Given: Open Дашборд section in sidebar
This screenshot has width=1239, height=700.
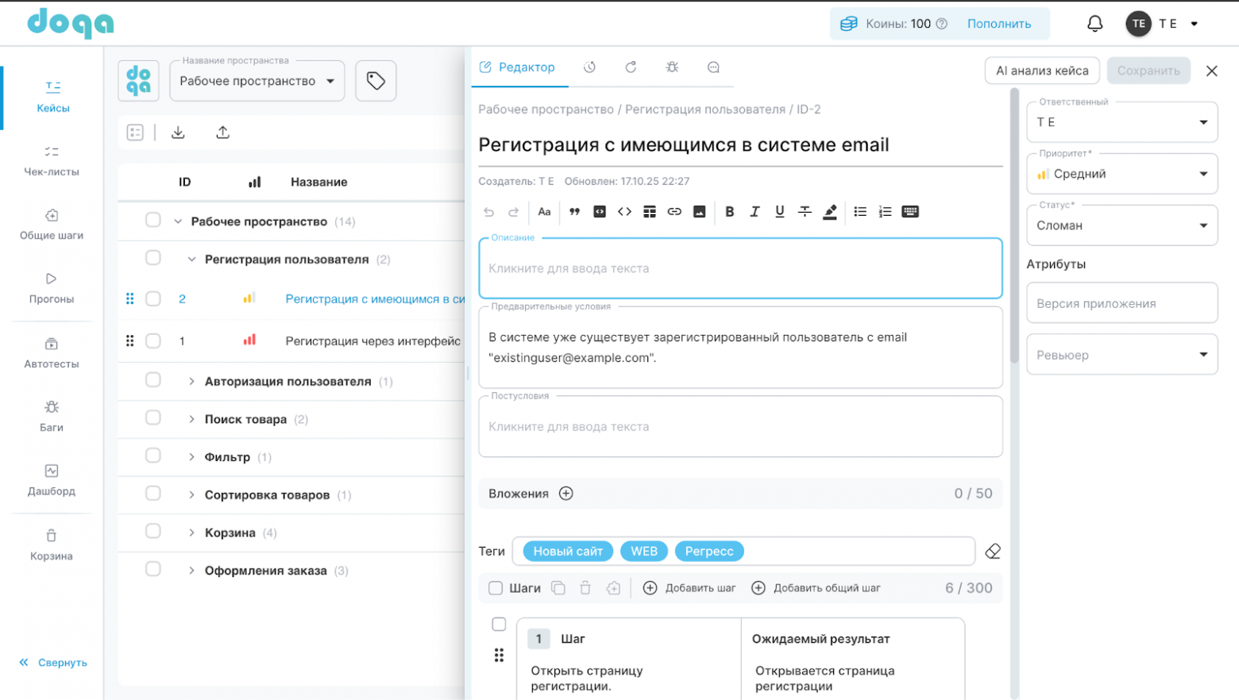Looking at the screenshot, I should point(52,480).
